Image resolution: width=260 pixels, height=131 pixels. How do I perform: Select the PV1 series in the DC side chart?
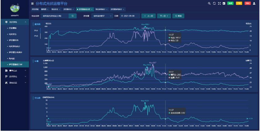click(36, 31)
